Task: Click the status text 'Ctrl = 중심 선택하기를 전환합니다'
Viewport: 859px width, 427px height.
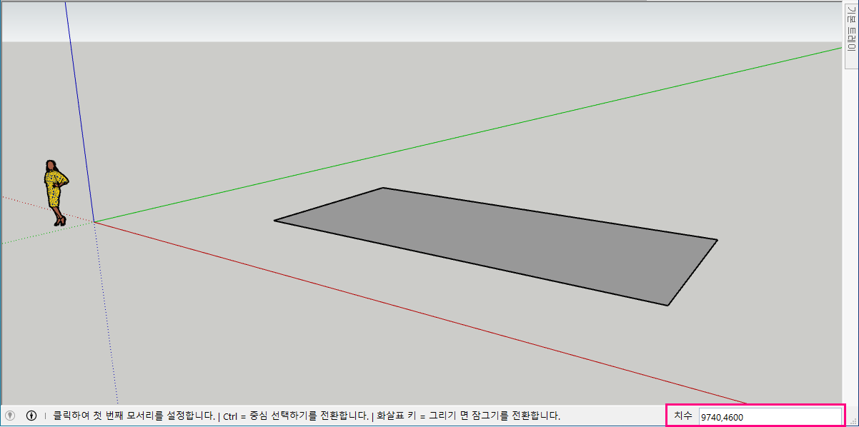Action: coord(295,416)
